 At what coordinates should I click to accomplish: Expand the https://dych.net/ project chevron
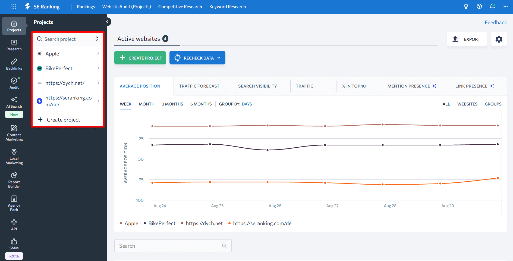coord(98,83)
